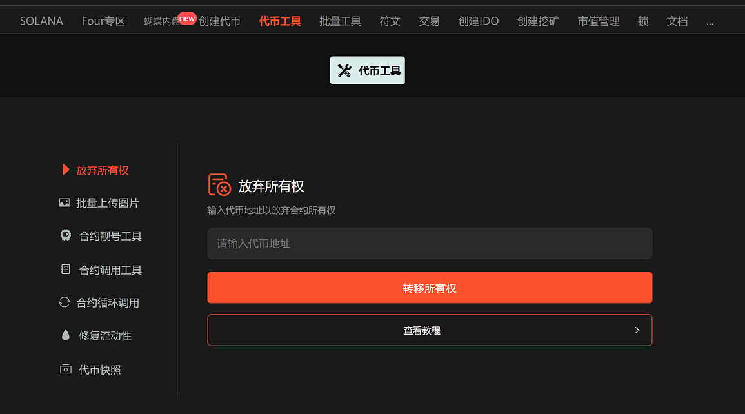Click the red new badge

[x=186, y=19]
